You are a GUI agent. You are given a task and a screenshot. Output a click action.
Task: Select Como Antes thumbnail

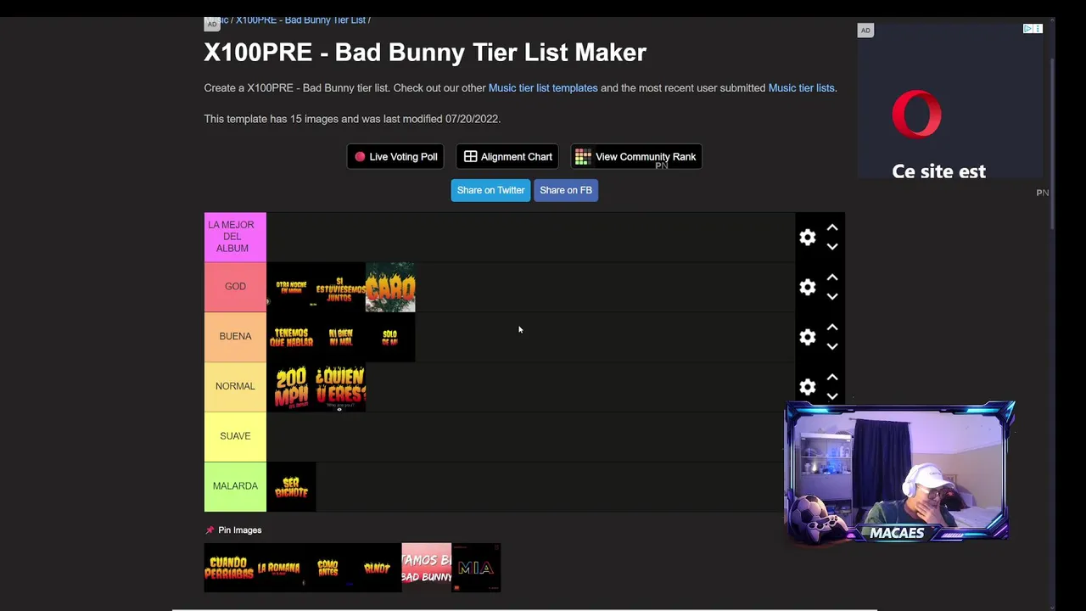coord(327,568)
